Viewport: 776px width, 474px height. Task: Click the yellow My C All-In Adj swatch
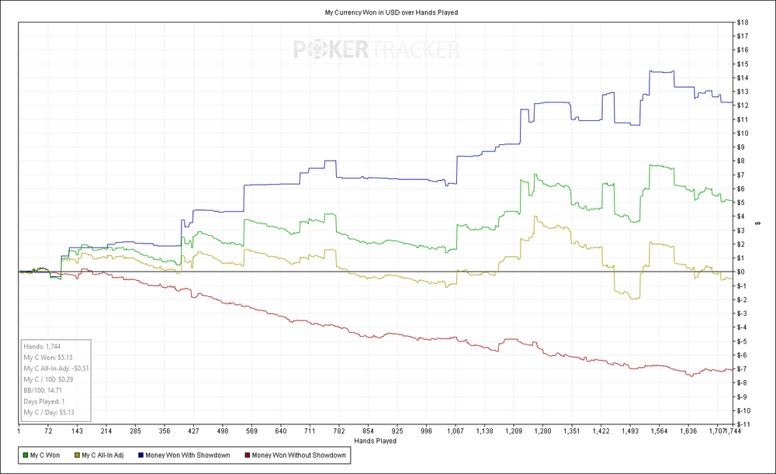click(77, 455)
